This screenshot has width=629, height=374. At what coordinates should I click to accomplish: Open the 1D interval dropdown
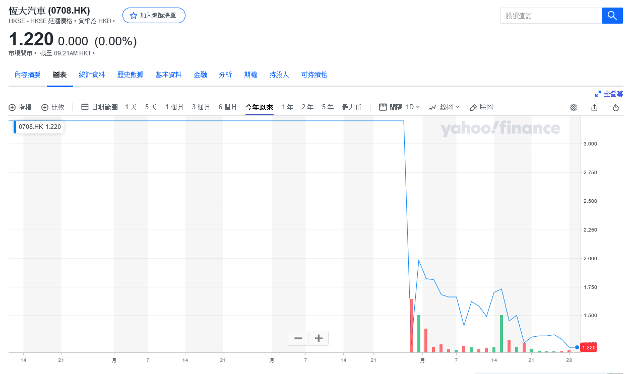tap(413, 107)
